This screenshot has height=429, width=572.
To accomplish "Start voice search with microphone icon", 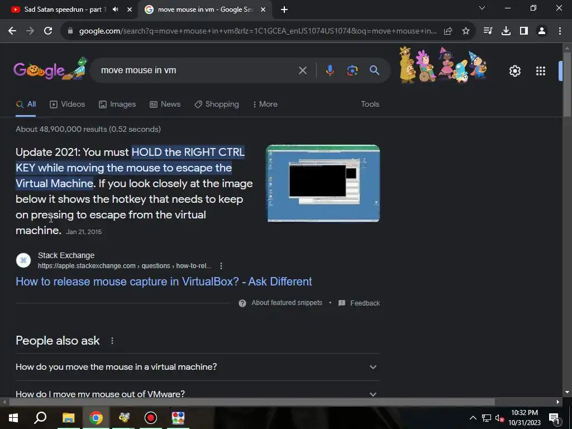I will pyautogui.click(x=330, y=70).
